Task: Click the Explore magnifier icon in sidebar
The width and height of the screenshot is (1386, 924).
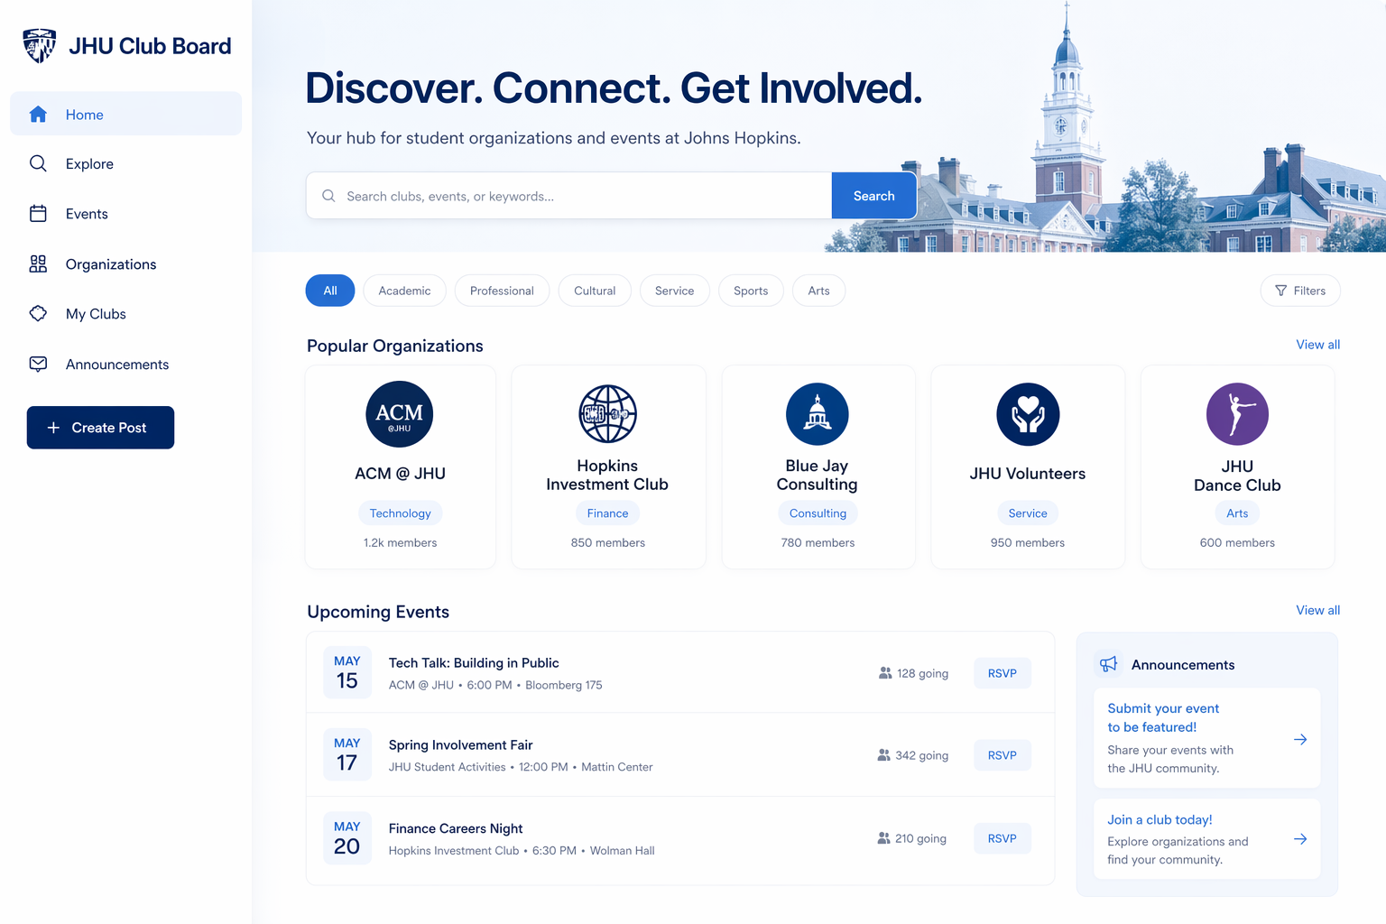Action: [x=38, y=163]
